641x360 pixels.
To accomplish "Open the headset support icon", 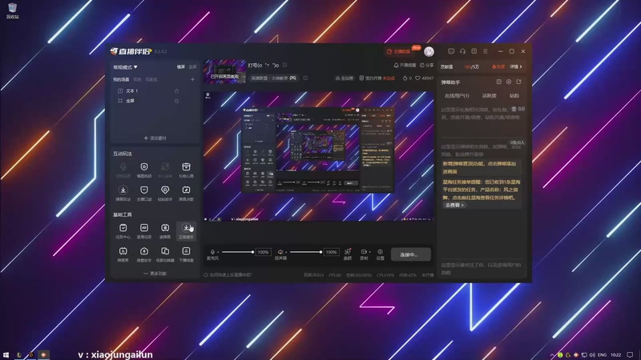I will (462, 51).
